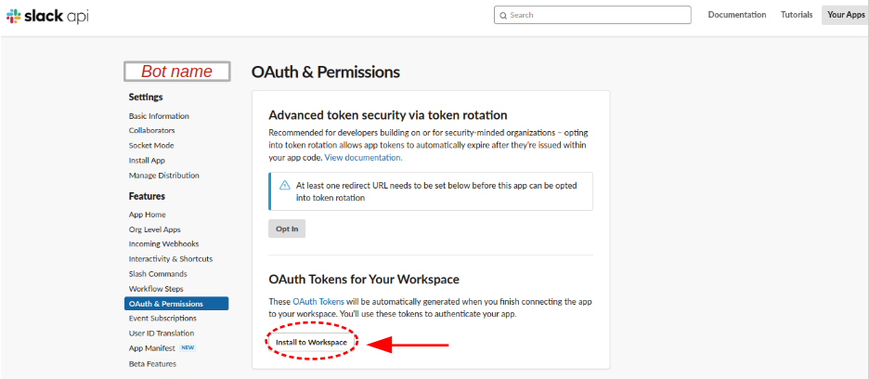Open Collaborators settings page
Viewport: 869px width, 379px height.
[x=151, y=131]
